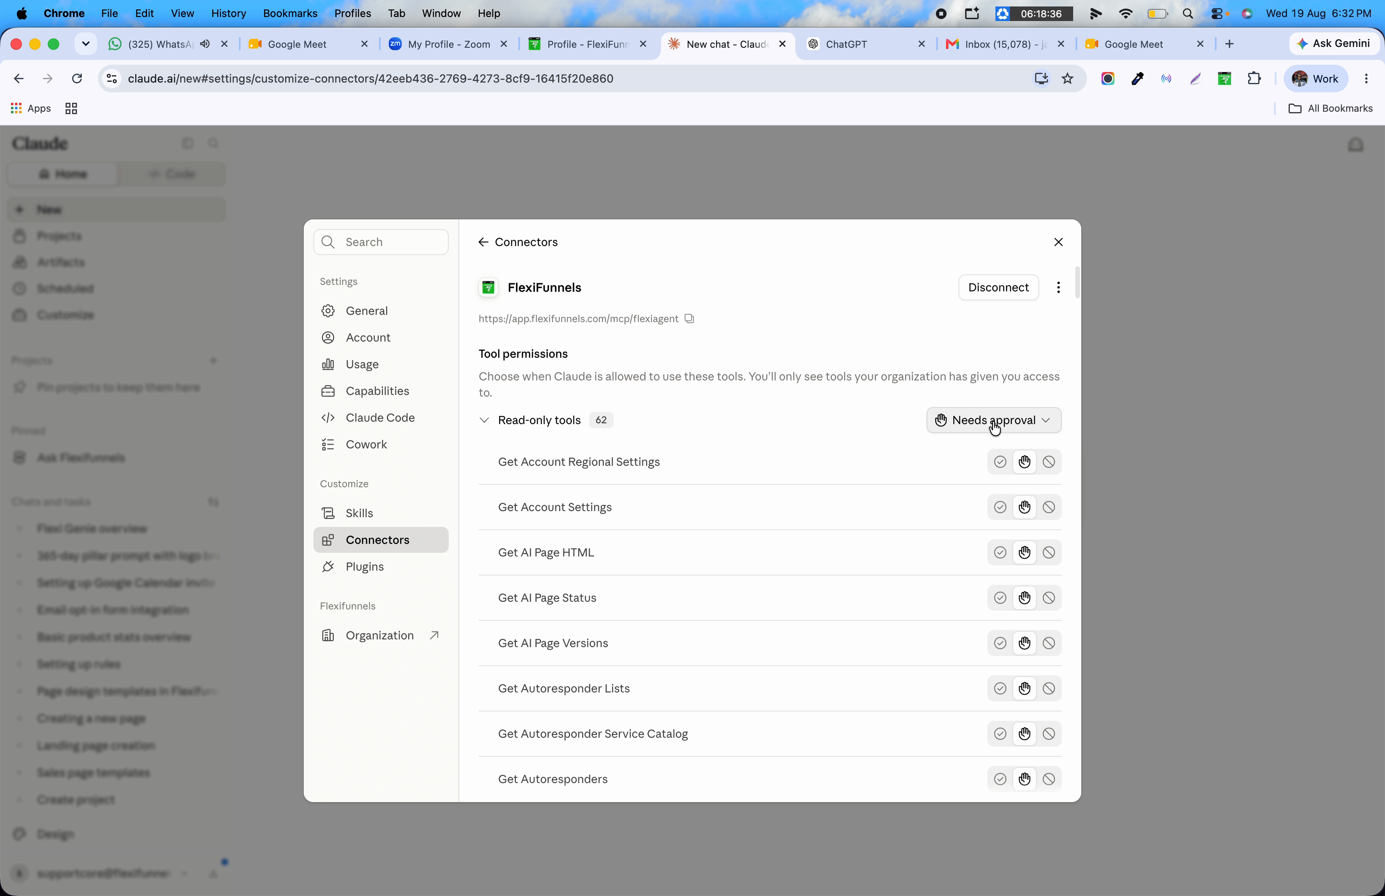Open Skills customization page
The width and height of the screenshot is (1385, 896).
tap(381, 514)
